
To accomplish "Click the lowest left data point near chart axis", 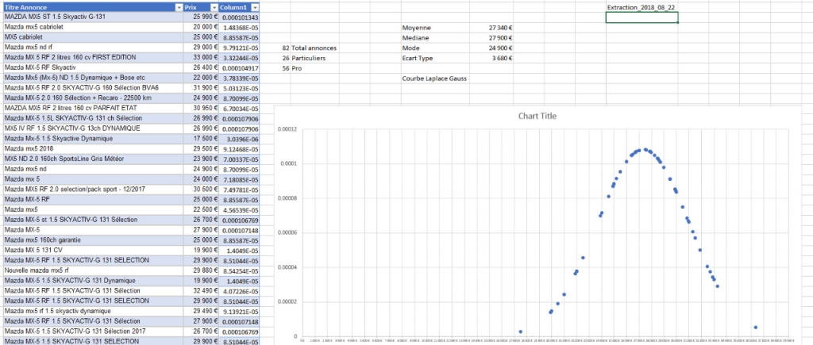I will point(521,332).
